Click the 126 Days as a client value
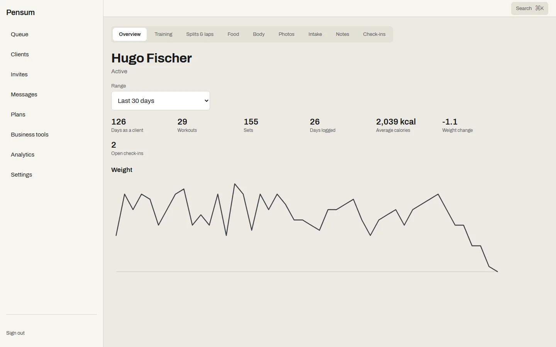Image resolution: width=556 pixels, height=347 pixels. point(119,122)
